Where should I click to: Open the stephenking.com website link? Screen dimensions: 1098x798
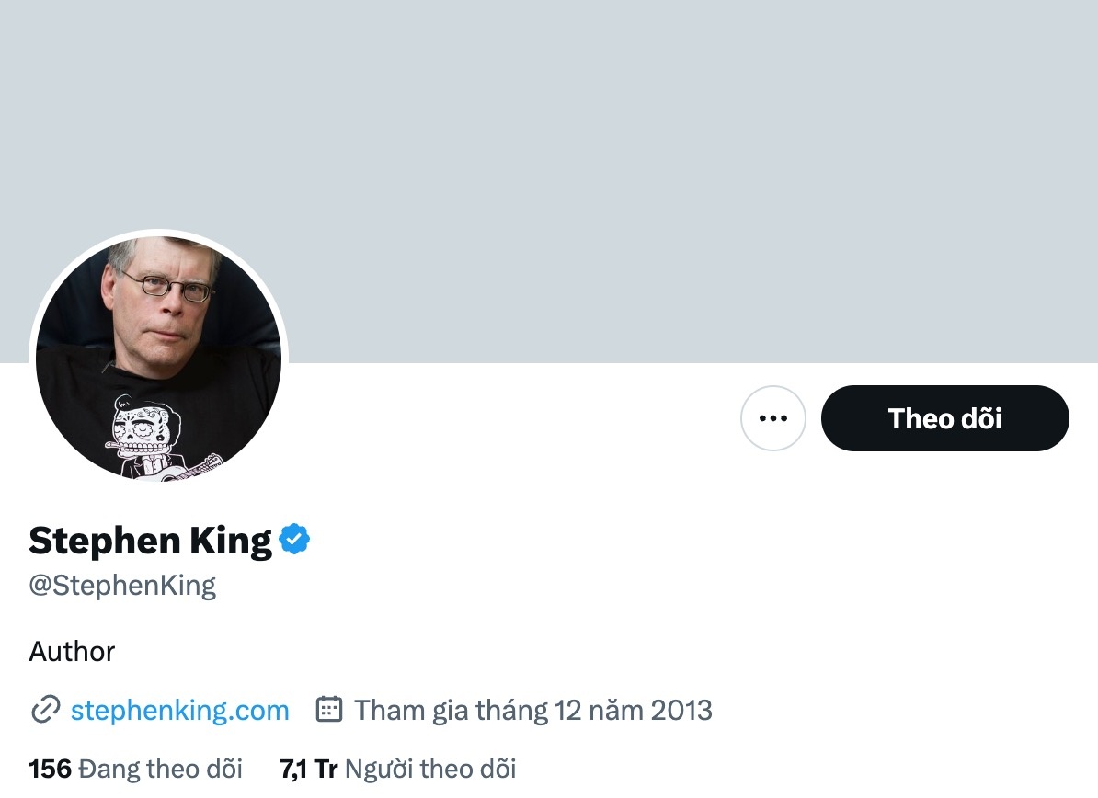tap(178, 710)
